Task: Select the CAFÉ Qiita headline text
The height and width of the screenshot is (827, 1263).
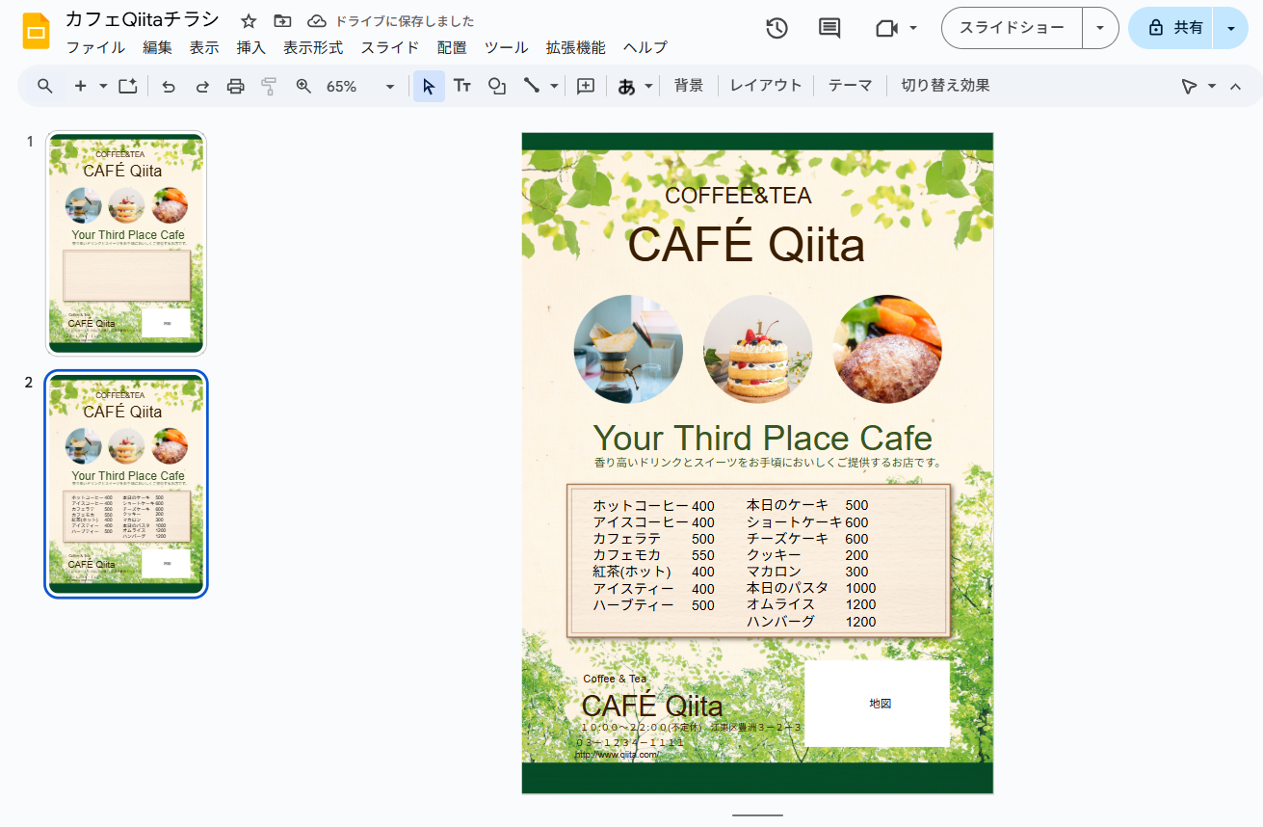Action: (x=747, y=244)
